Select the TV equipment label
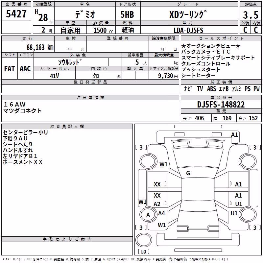Image resolution: width=263 pixels, height=263 pixels. [200, 89]
